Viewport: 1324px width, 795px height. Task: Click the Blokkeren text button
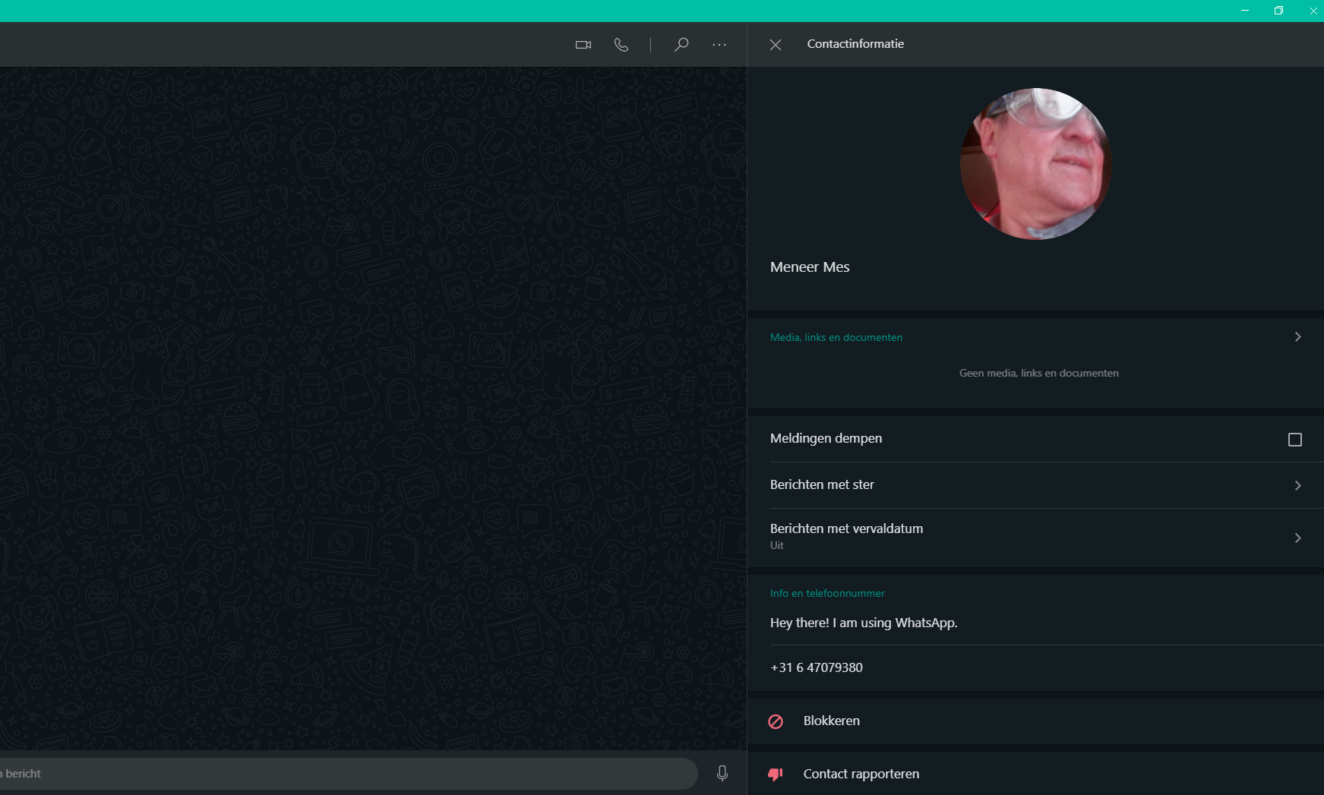tap(831, 721)
